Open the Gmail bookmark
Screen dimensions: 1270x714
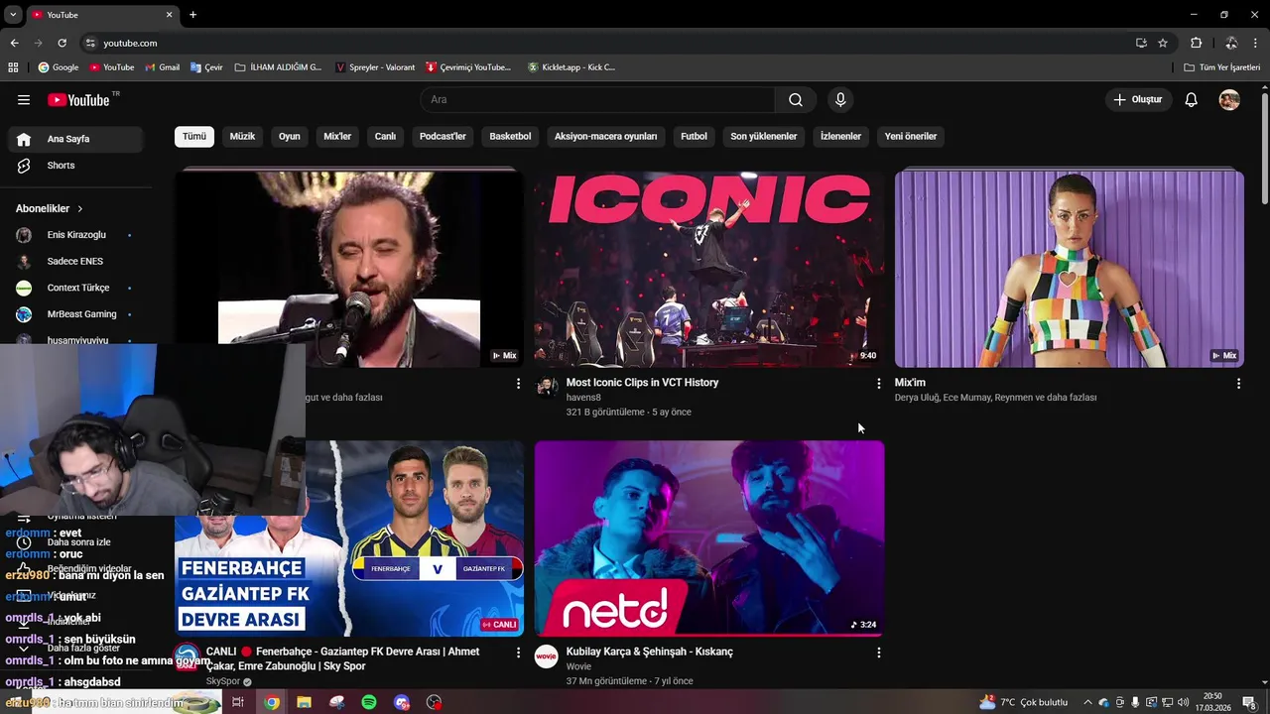[163, 67]
